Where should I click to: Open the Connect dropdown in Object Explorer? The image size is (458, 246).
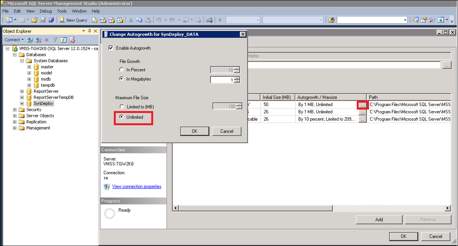pos(14,40)
